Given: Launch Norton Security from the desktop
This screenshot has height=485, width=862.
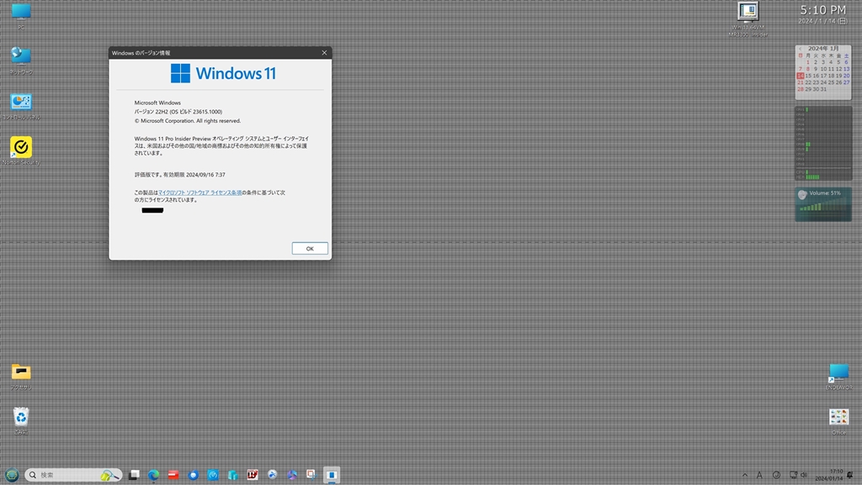Looking at the screenshot, I should 21,150.
